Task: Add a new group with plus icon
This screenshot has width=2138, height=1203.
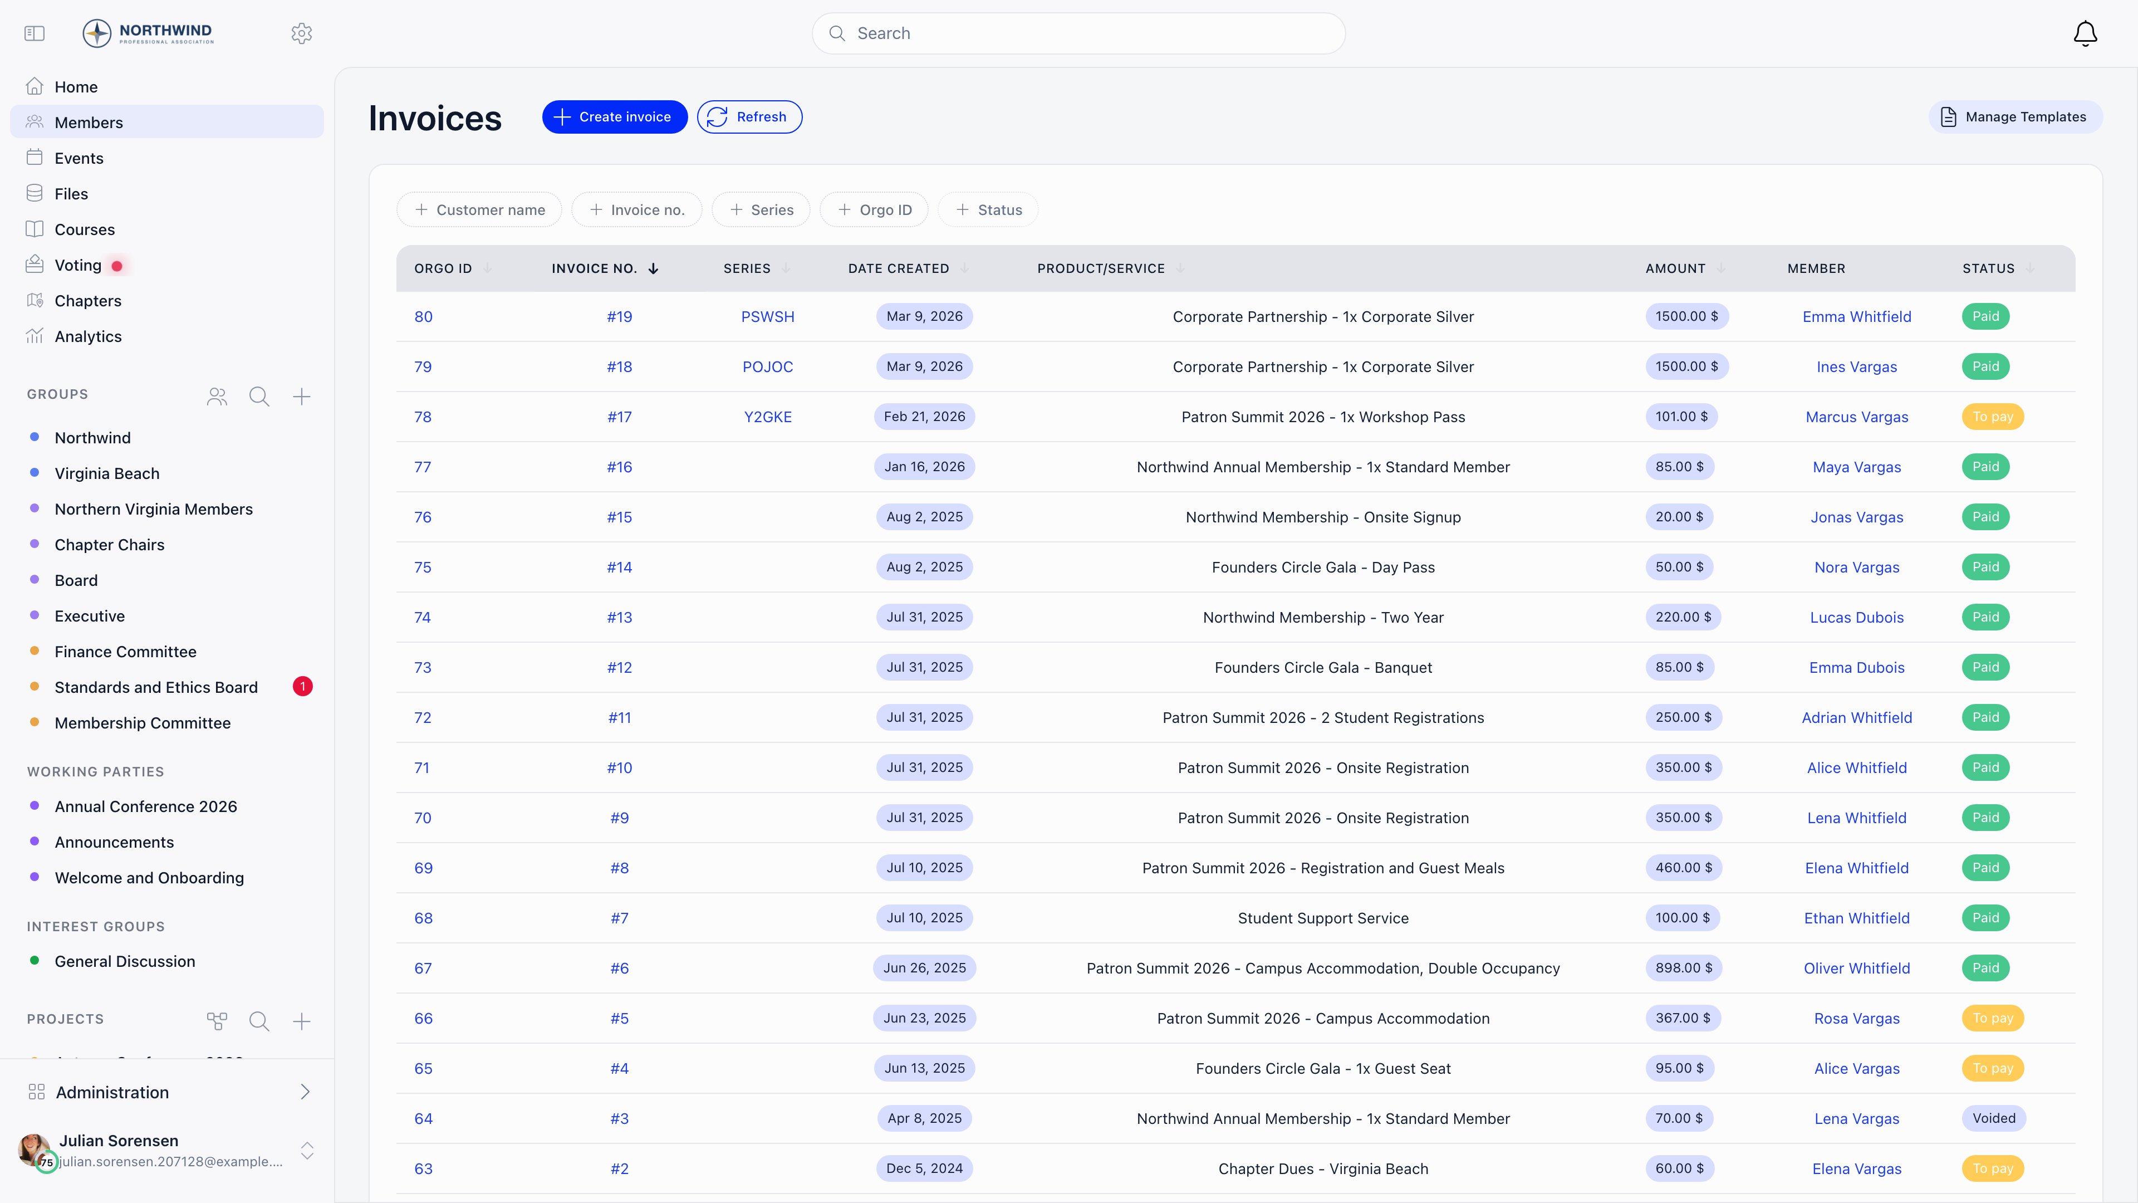Action: (x=301, y=397)
